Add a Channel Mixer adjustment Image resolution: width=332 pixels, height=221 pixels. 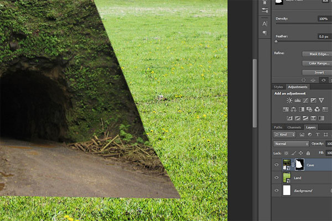point(317,109)
